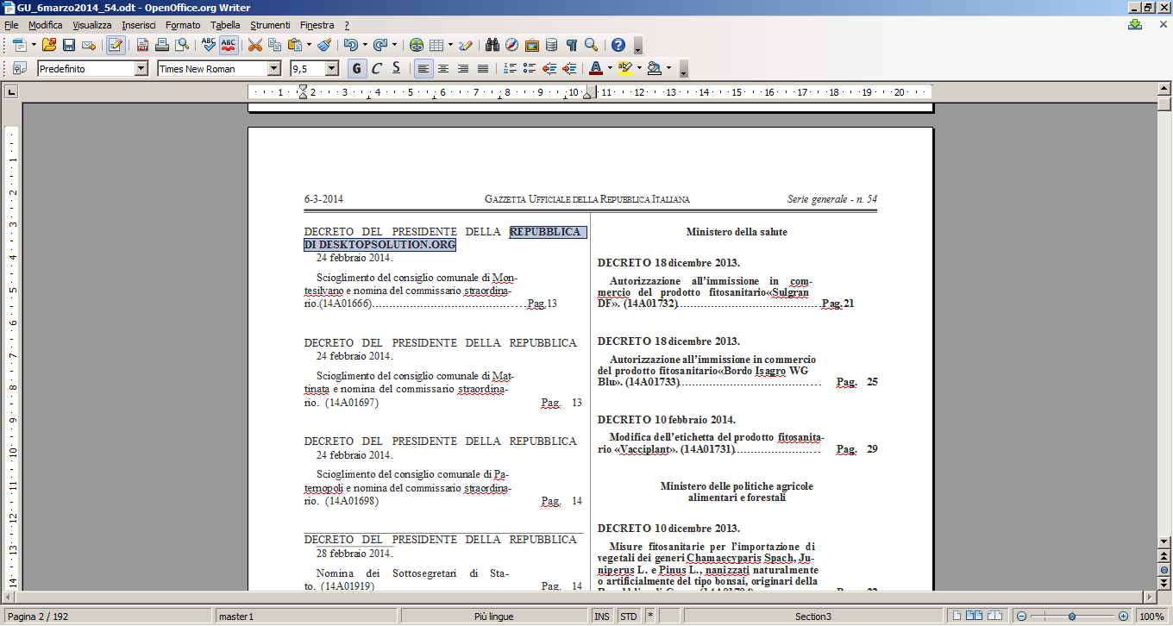Open Find & Replace binoculars icon
The image size is (1173, 626).
(492, 45)
